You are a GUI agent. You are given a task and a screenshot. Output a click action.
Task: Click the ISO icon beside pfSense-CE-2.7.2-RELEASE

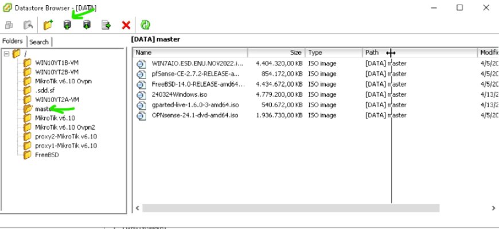click(x=141, y=74)
